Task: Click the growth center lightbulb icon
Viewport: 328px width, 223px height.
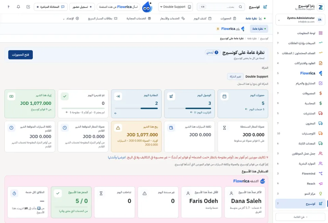Action: (320, 194)
